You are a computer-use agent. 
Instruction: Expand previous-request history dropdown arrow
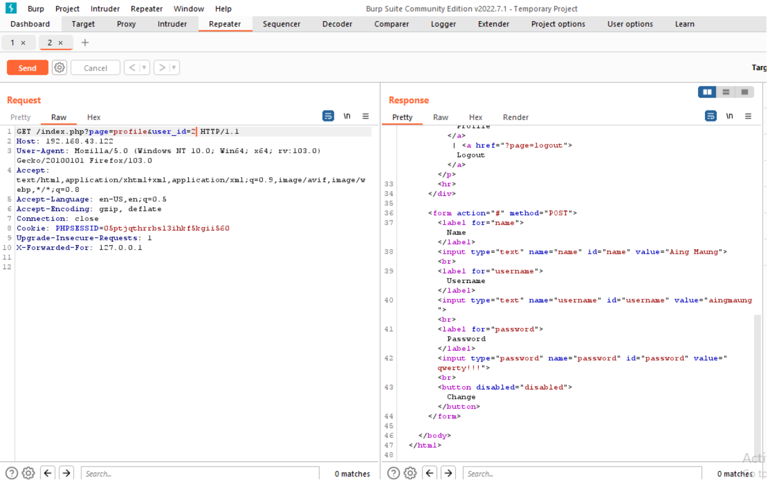point(144,68)
